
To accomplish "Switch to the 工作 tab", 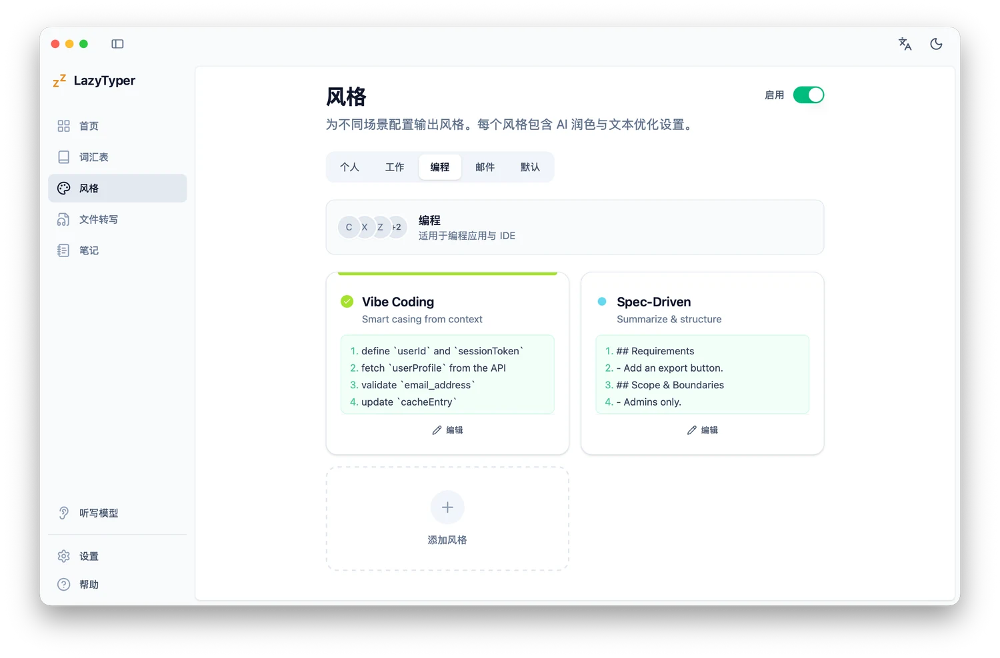I will [395, 167].
